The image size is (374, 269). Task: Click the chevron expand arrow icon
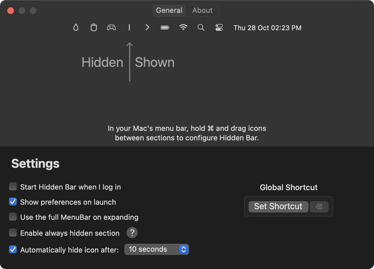coord(147,27)
